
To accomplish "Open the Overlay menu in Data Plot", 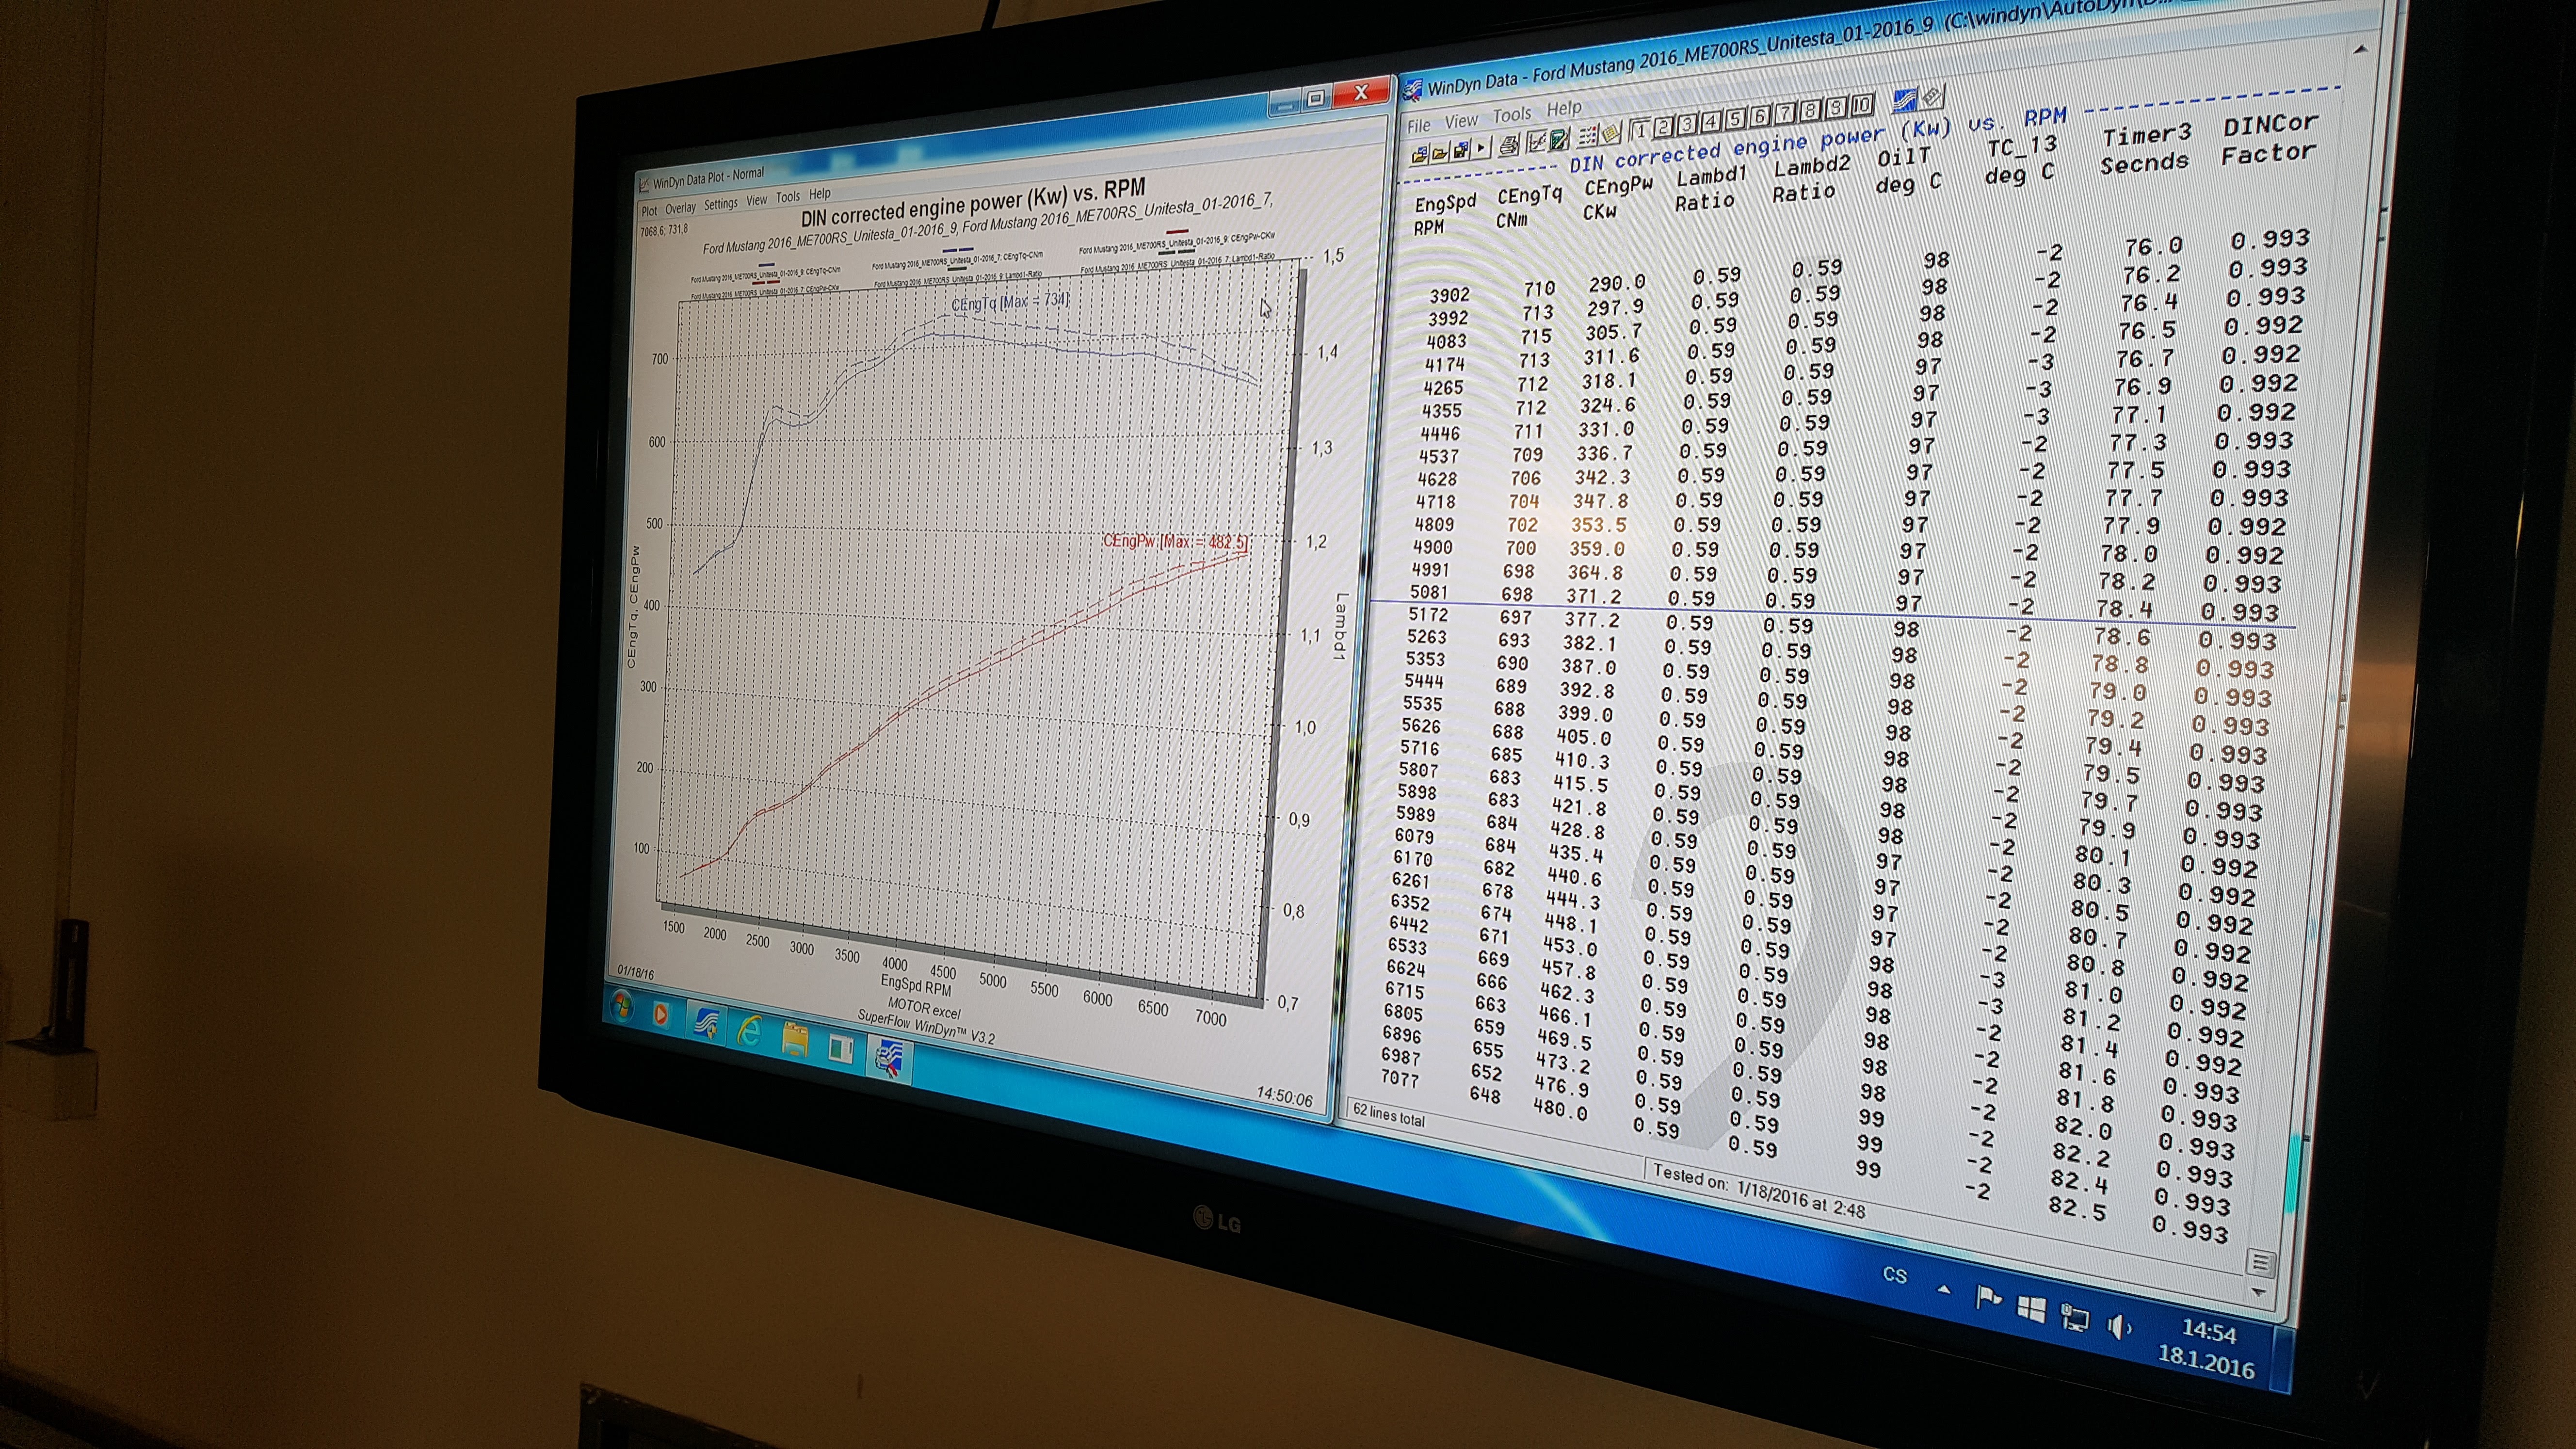I will click(680, 208).
